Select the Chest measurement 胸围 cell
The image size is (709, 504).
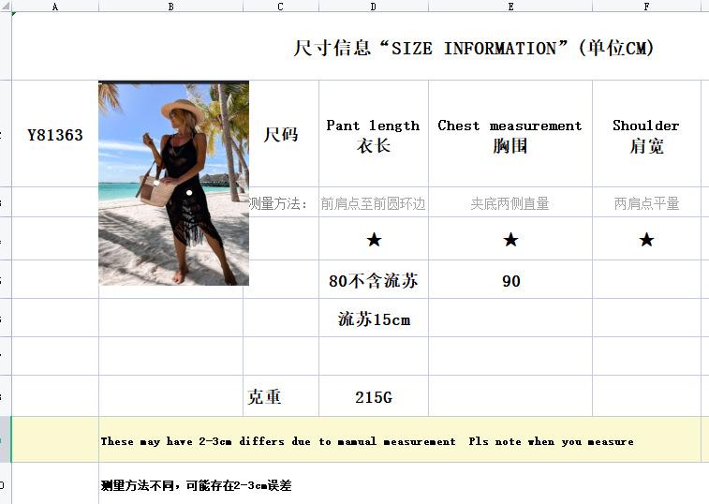tap(510, 135)
